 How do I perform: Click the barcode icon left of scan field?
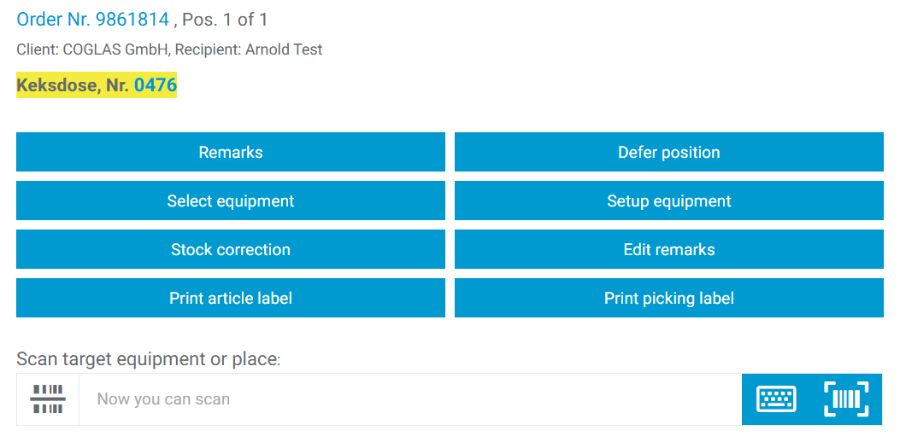click(x=48, y=399)
